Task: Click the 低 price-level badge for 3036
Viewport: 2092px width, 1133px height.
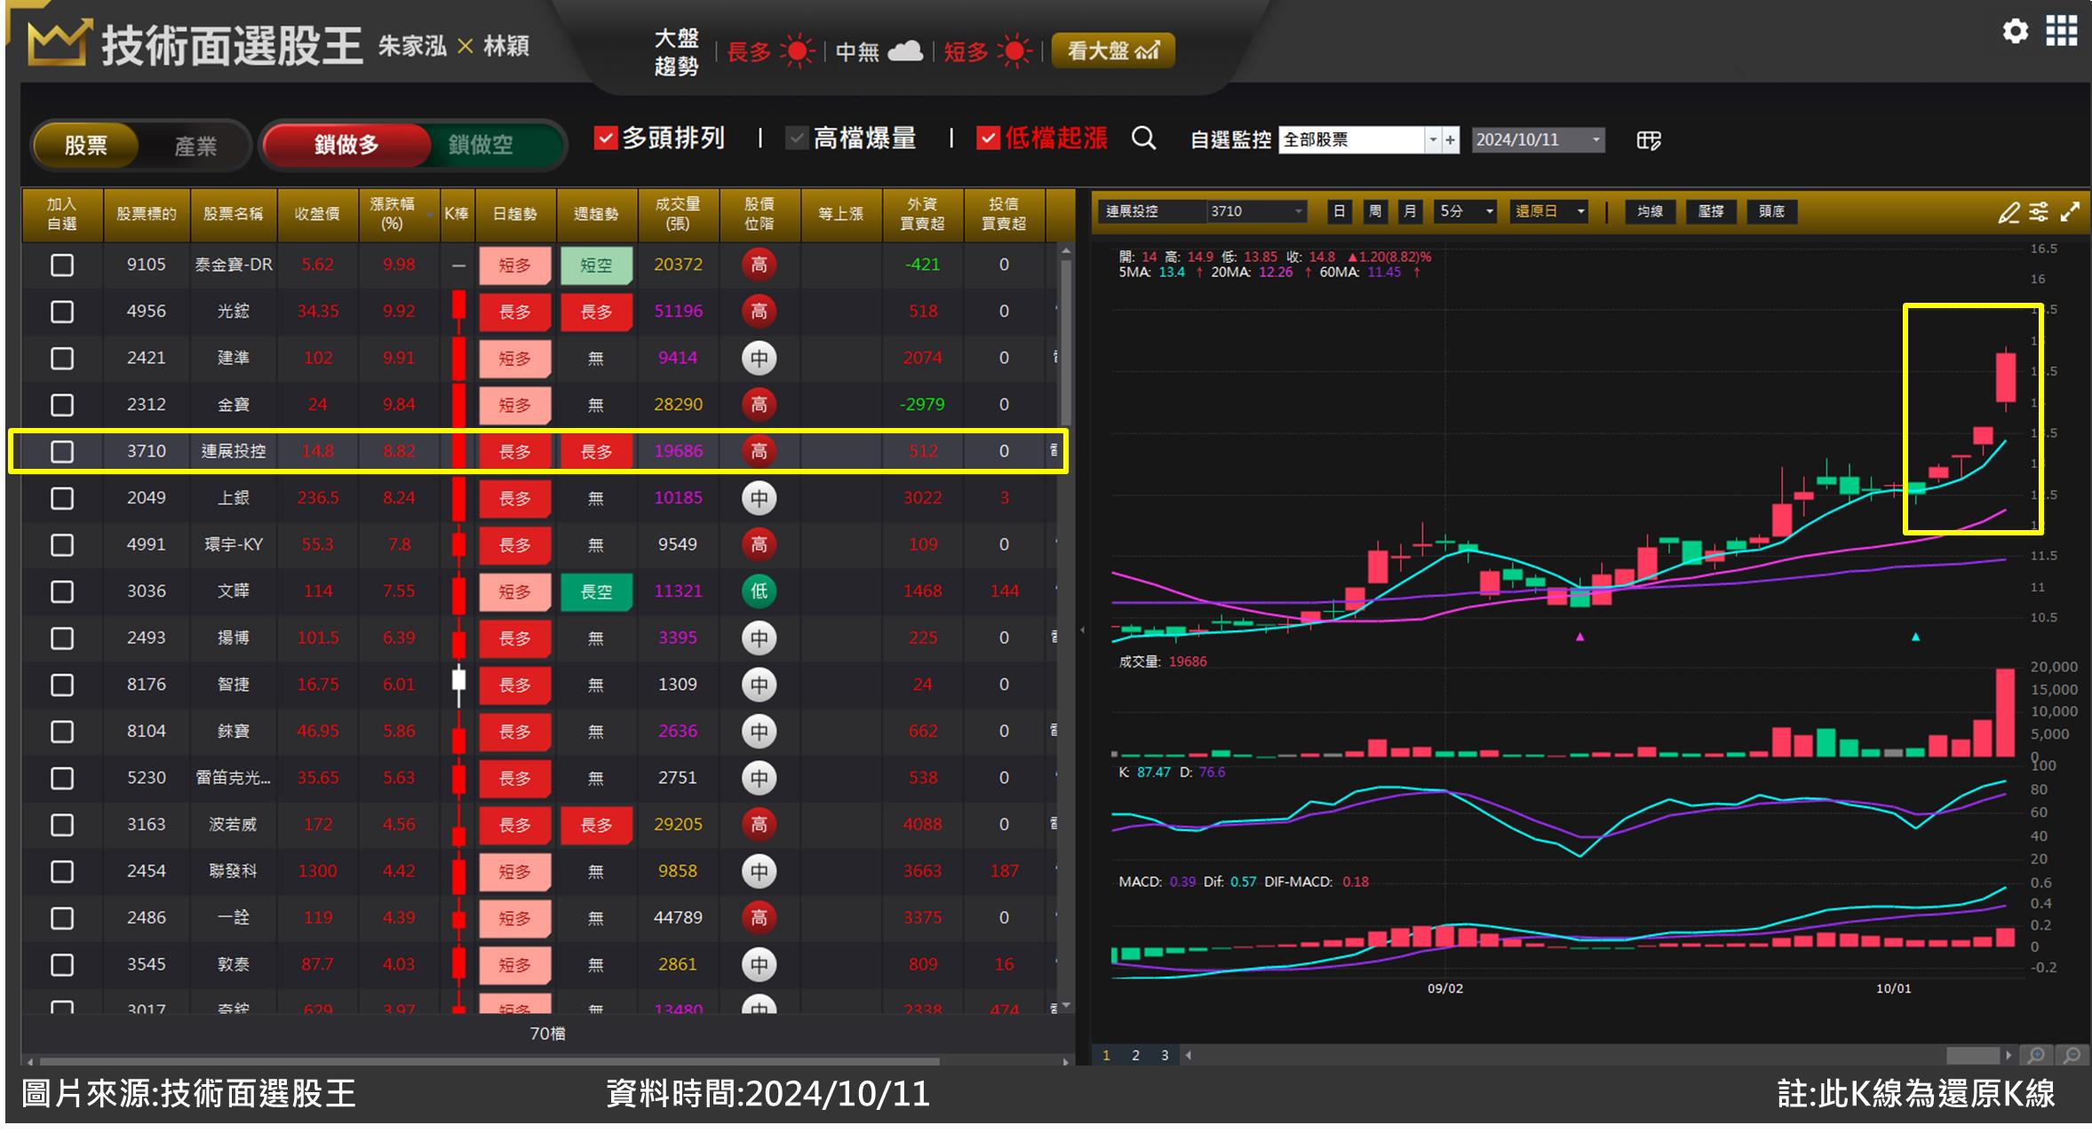Action: tap(759, 591)
